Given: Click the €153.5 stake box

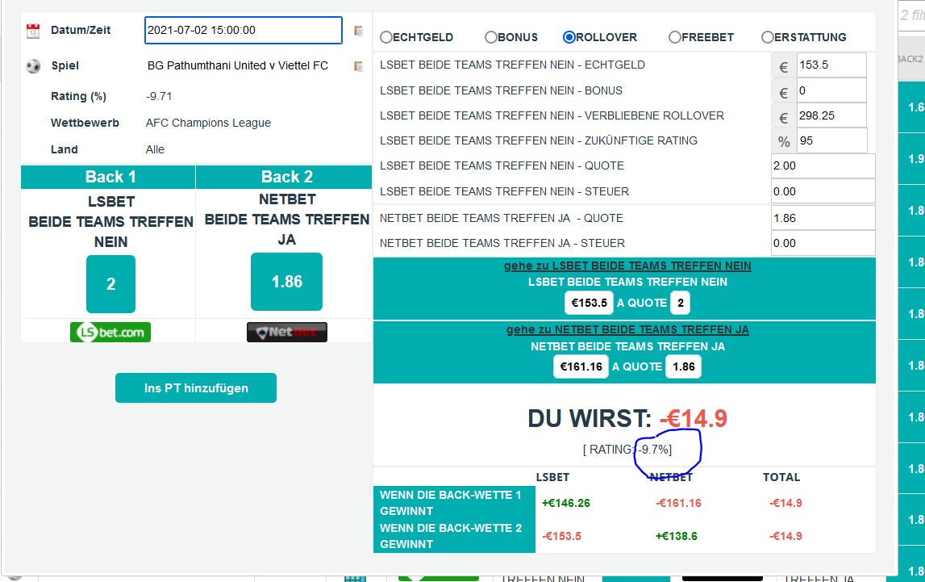Looking at the screenshot, I should pos(589,303).
